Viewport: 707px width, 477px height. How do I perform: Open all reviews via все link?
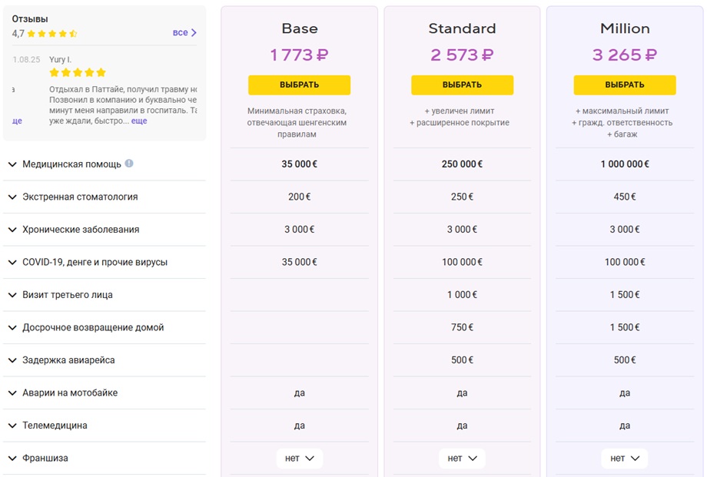click(x=181, y=32)
